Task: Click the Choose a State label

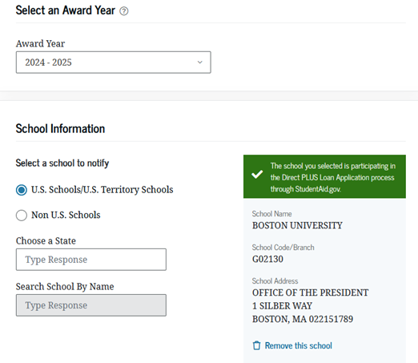Action: [x=46, y=241]
